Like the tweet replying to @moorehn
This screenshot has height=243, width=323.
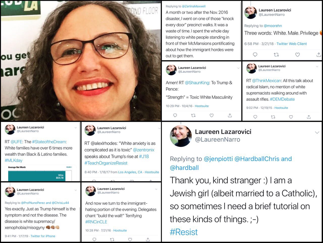point(298,55)
